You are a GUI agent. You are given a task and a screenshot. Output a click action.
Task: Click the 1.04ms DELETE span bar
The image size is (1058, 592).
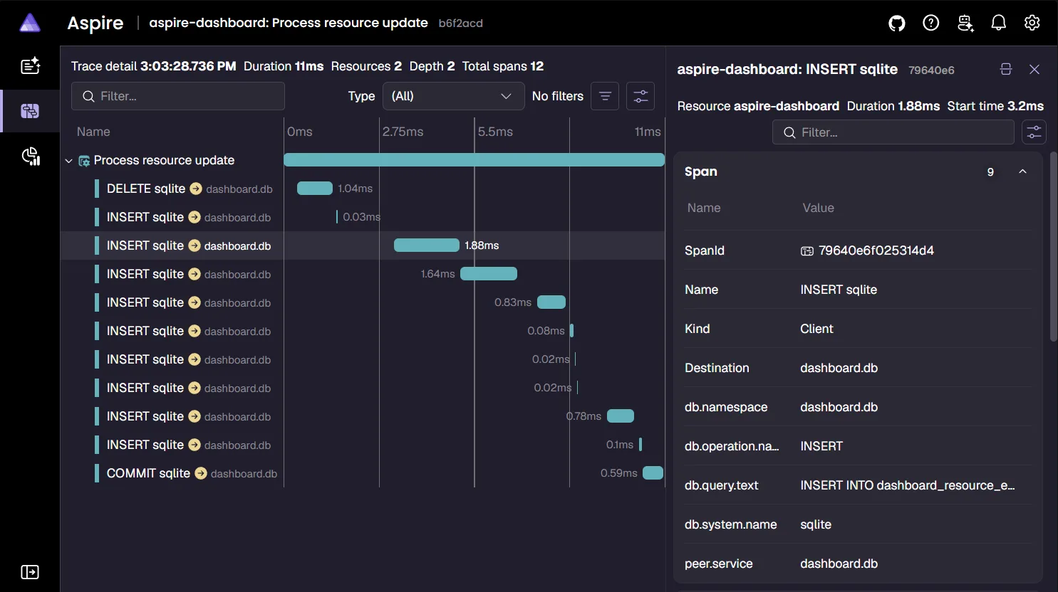[315, 189]
